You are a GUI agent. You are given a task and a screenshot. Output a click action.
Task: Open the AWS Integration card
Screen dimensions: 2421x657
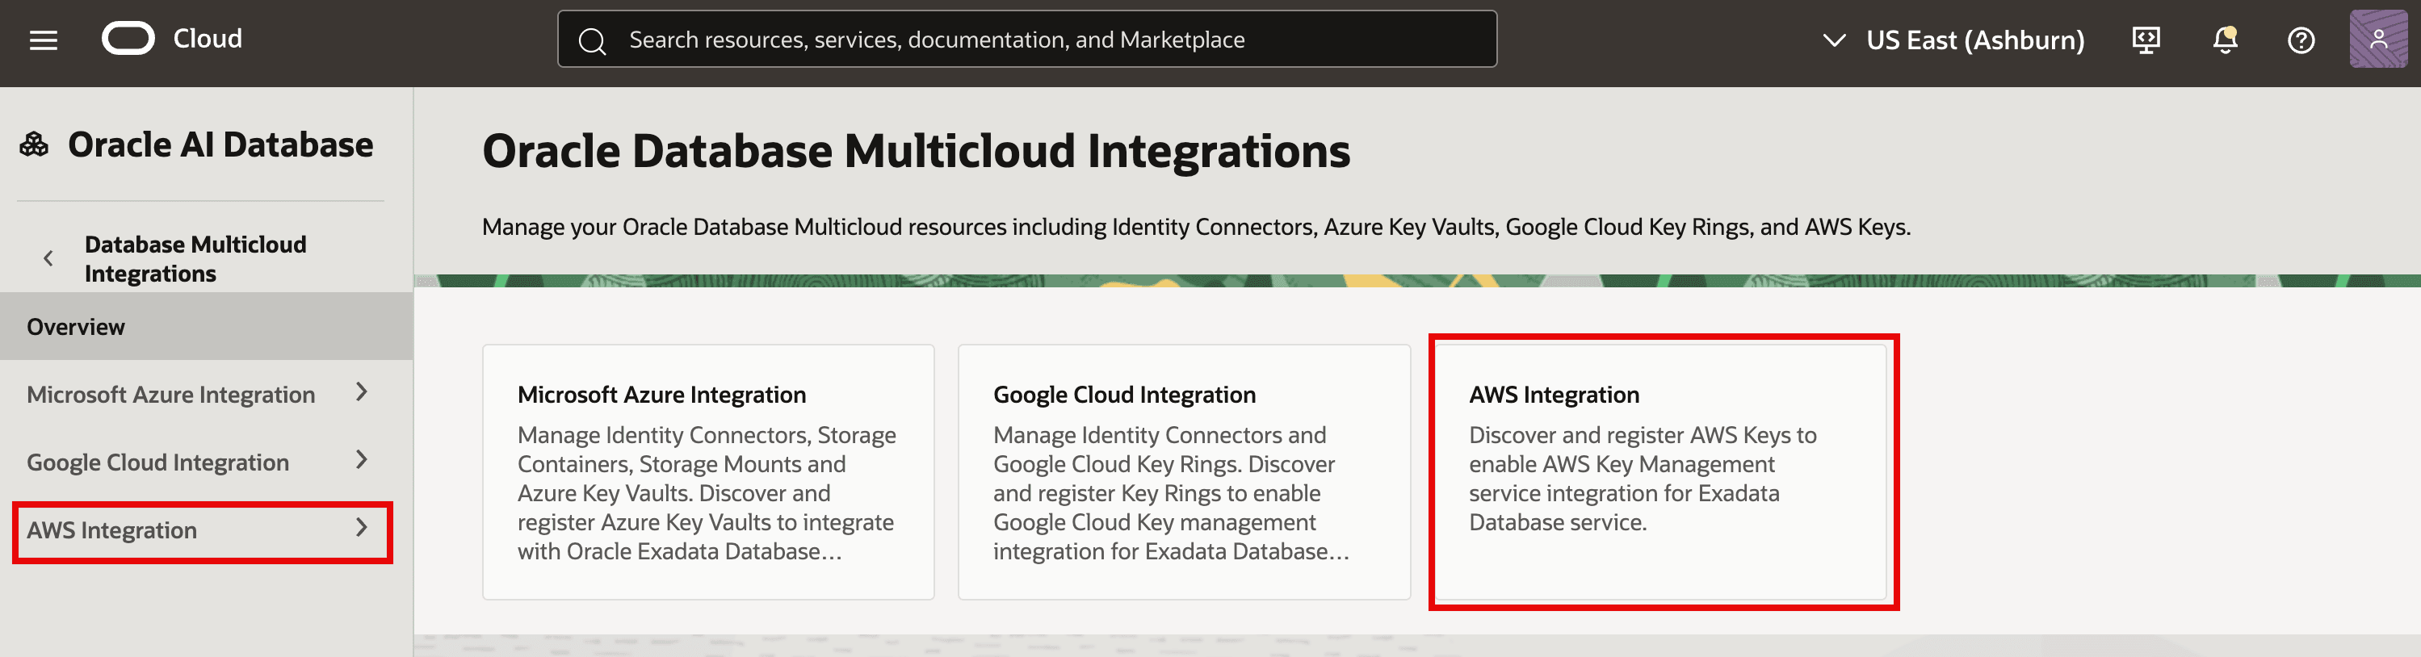click(1662, 472)
